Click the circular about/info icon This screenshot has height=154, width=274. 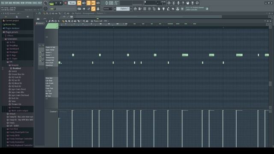click(x=197, y=3)
